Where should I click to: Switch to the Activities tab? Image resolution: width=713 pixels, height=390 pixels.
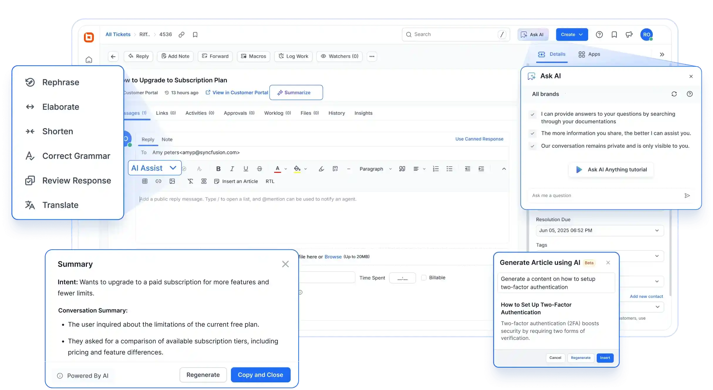[x=200, y=113]
